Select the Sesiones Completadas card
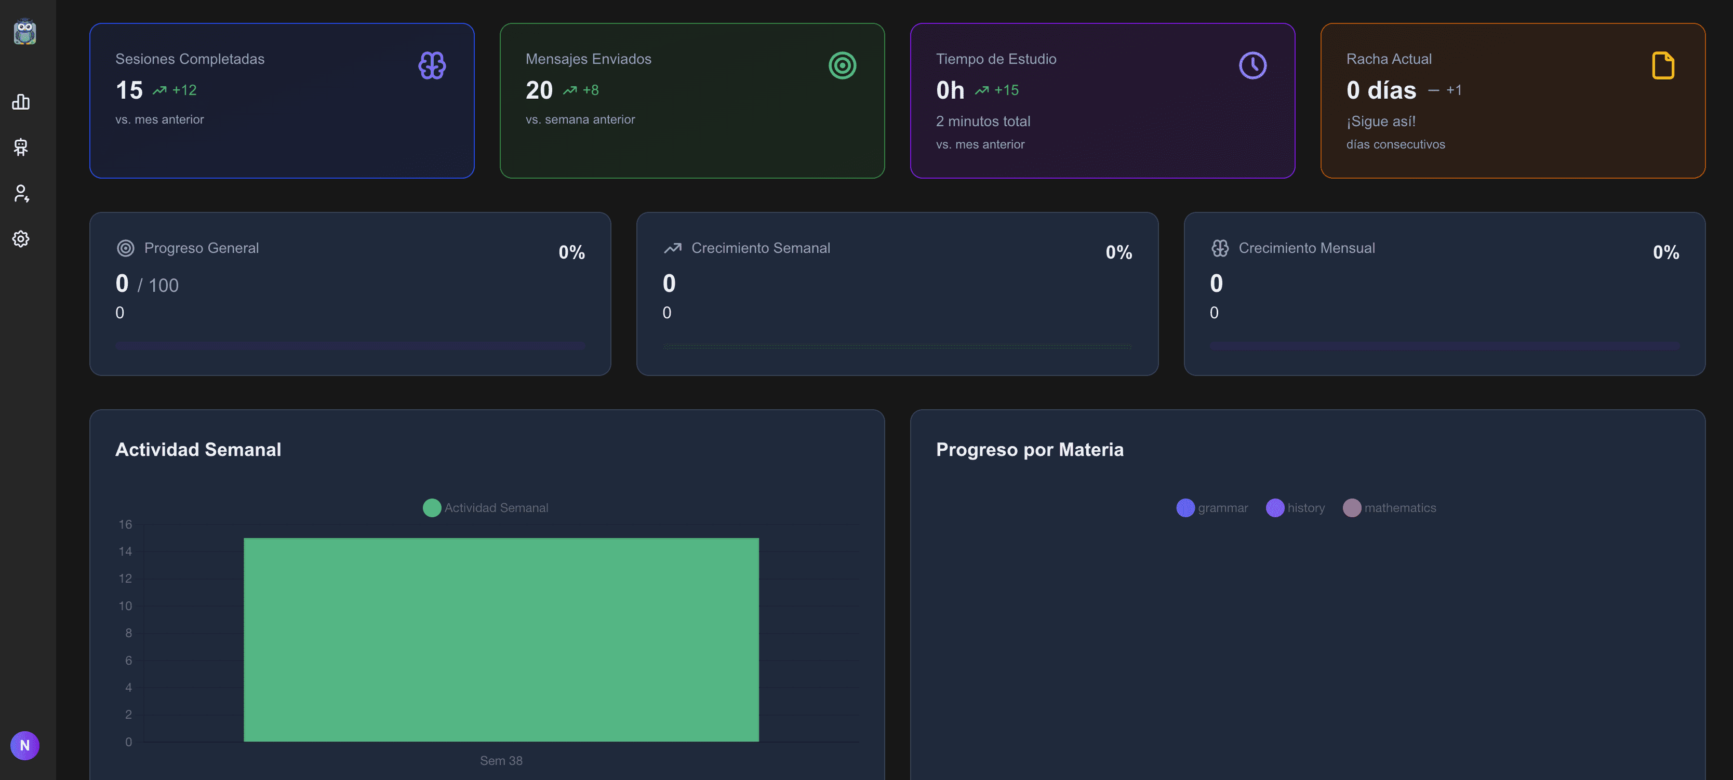The height and width of the screenshot is (780, 1733). point(281,100)
